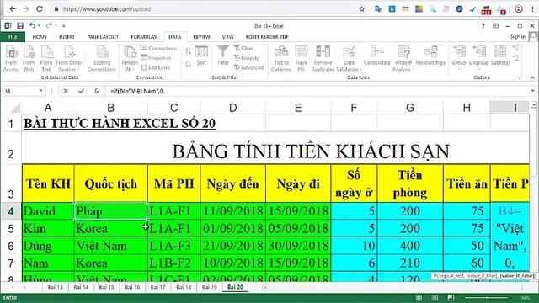The image size is (539, 303).
Task: Open Advanced filter options
Action: click(x=248, y=67)
